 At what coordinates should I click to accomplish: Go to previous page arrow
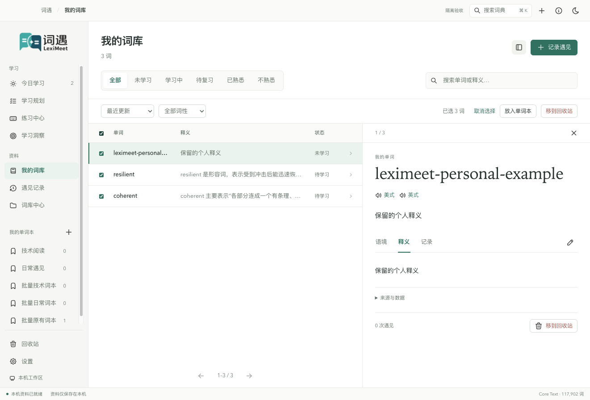(201, 376)
